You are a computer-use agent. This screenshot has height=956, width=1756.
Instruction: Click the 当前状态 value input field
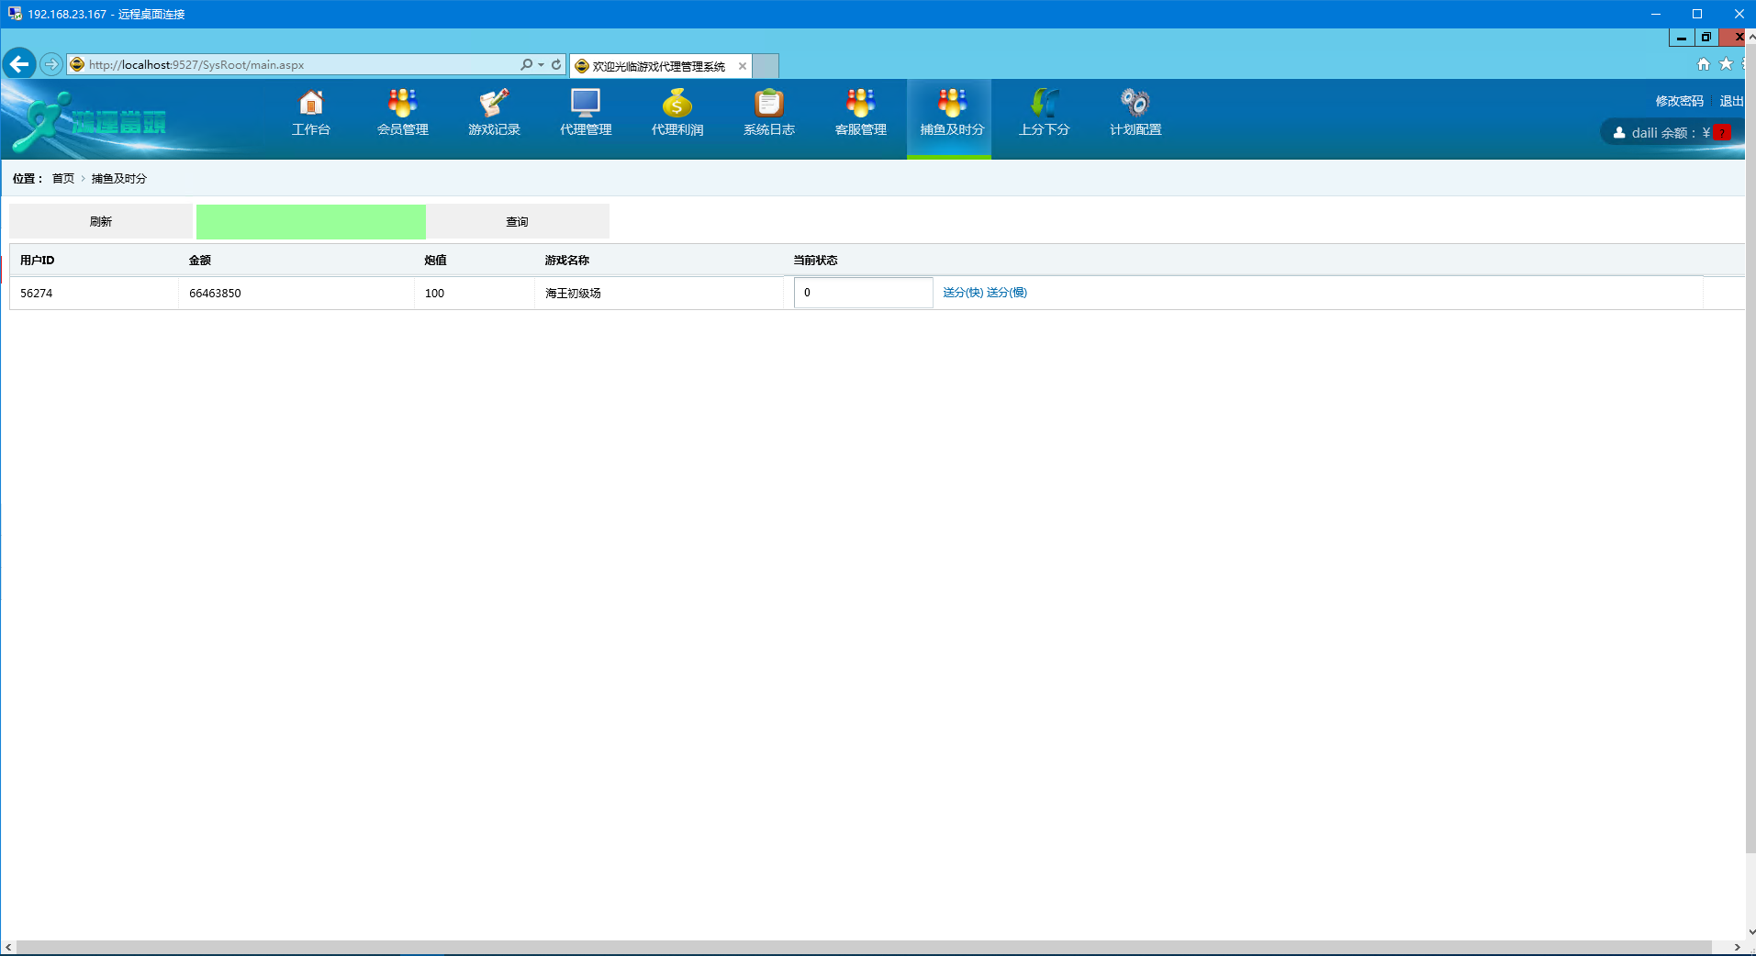tap(863, 293)
